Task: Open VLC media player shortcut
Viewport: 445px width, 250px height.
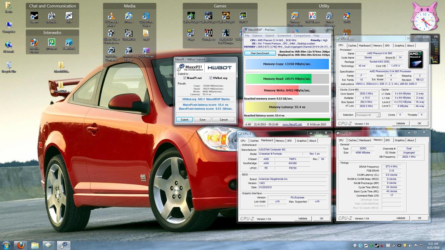Action: coord(111,19)
